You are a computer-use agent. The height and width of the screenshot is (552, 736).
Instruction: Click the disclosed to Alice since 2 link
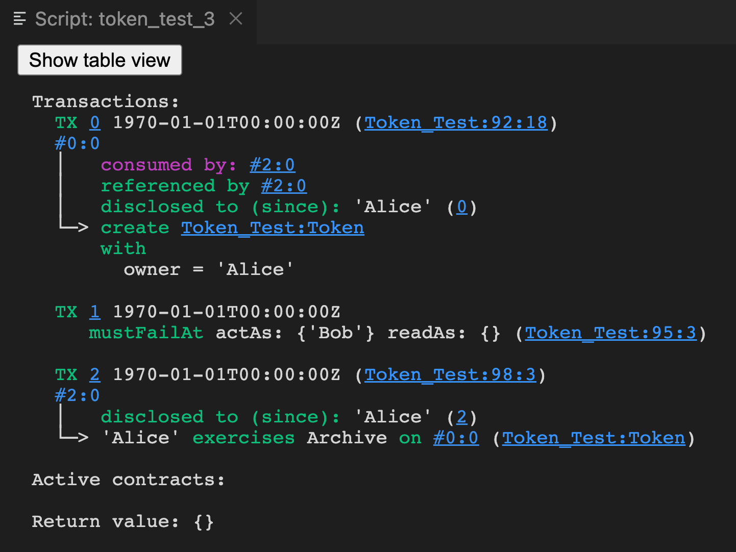[462, 417]
